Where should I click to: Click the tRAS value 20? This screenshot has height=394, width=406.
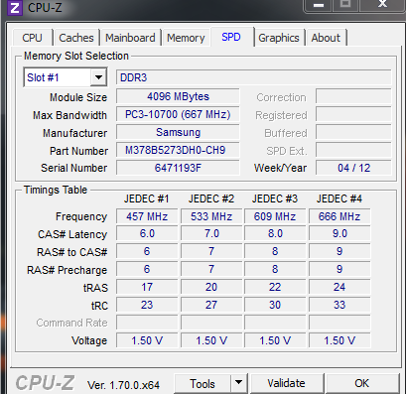211,287
